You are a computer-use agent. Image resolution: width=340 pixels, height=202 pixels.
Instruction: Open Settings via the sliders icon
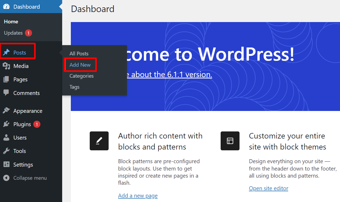7,164
